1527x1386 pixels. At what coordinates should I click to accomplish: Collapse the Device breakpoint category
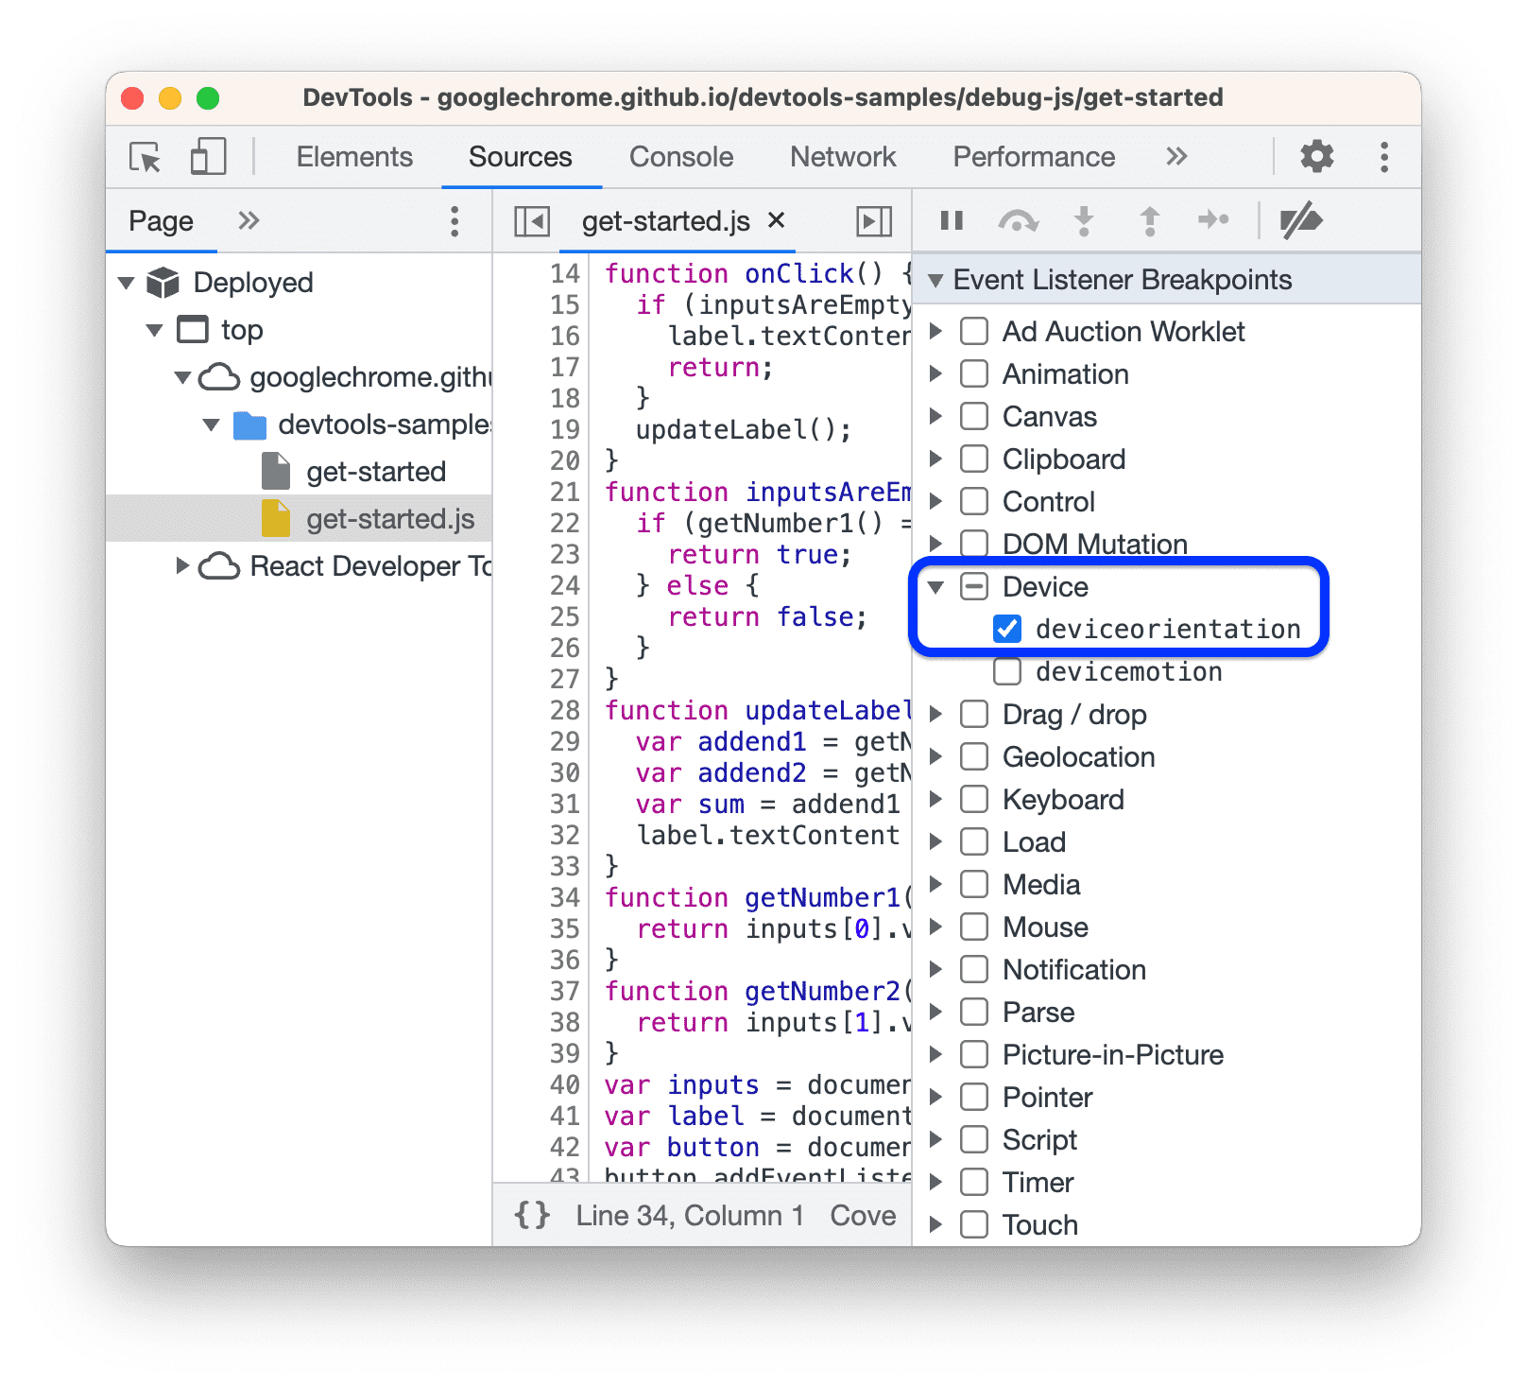(935, 586)
